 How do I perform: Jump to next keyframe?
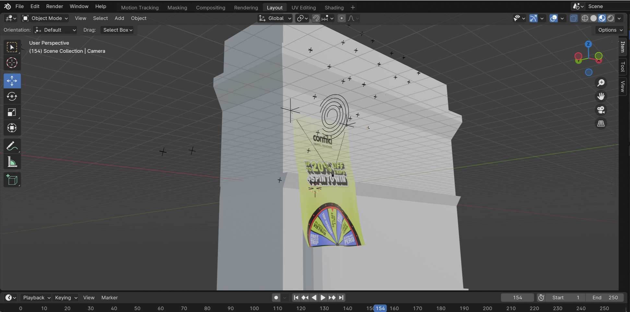click(332, 297)
